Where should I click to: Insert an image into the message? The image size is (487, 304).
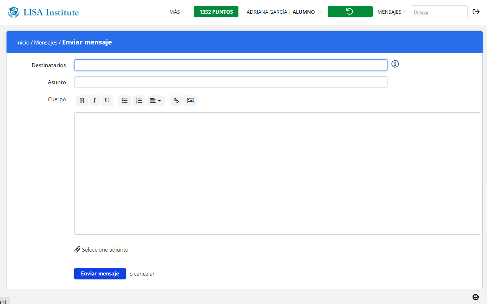tap(190, 100)
